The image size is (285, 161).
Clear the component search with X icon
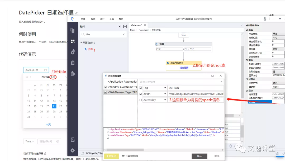123,34
